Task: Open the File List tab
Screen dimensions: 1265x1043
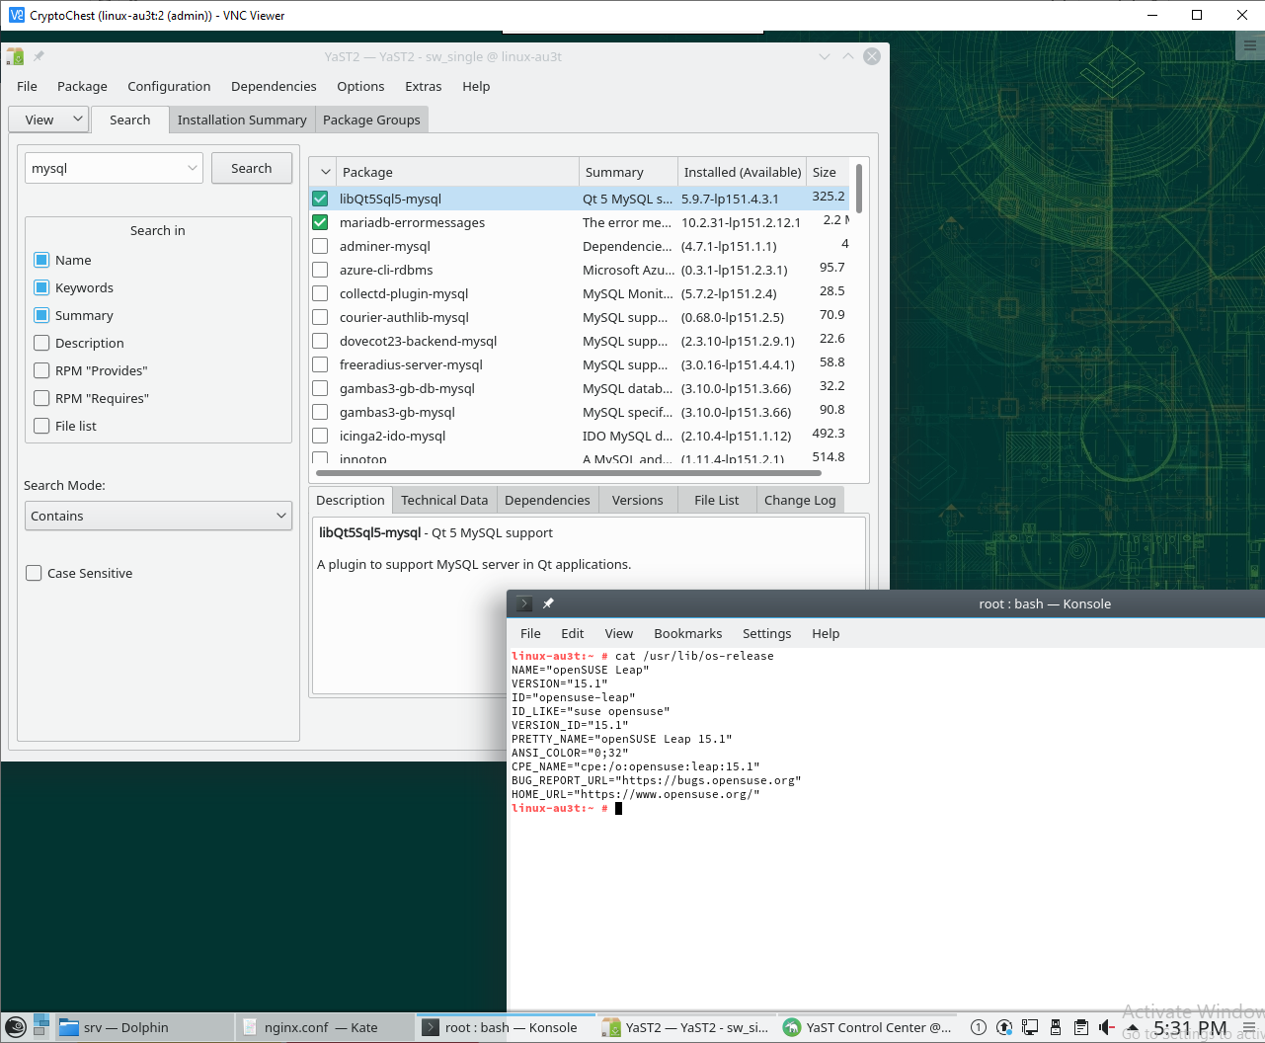Action: point(716,500)
